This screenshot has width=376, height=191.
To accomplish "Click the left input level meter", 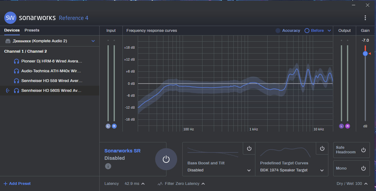I will 108,83.
